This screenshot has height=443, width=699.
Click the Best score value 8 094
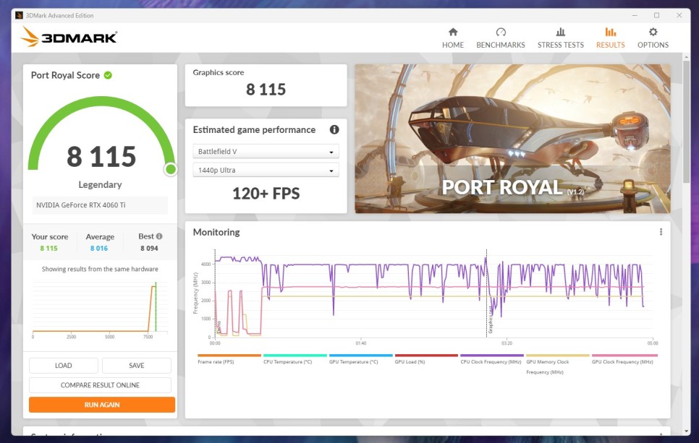(149, 249)
